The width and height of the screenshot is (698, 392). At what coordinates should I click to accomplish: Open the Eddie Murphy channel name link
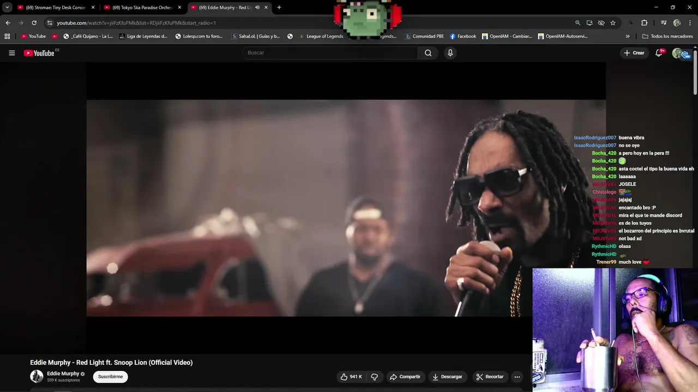tap(63, 373)
